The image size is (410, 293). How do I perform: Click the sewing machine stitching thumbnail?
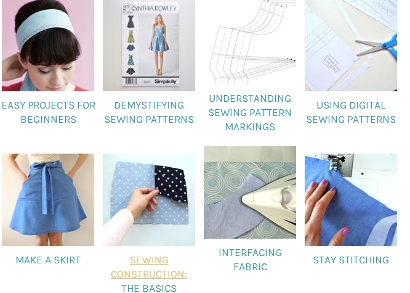point(351,200)
